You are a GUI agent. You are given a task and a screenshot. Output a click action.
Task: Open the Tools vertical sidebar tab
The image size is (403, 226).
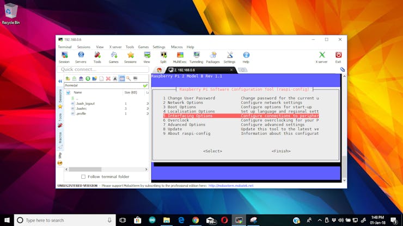coord(60,120)
